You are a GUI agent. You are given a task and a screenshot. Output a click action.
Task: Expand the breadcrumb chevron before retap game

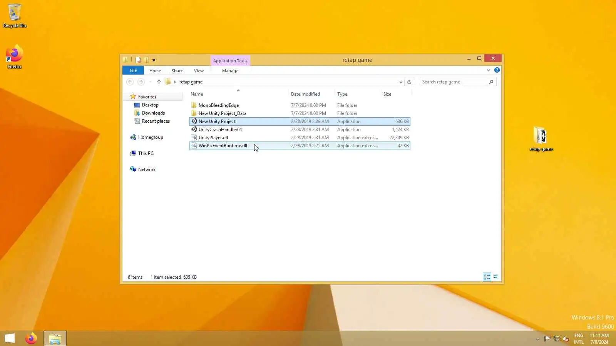pos(175,82)
